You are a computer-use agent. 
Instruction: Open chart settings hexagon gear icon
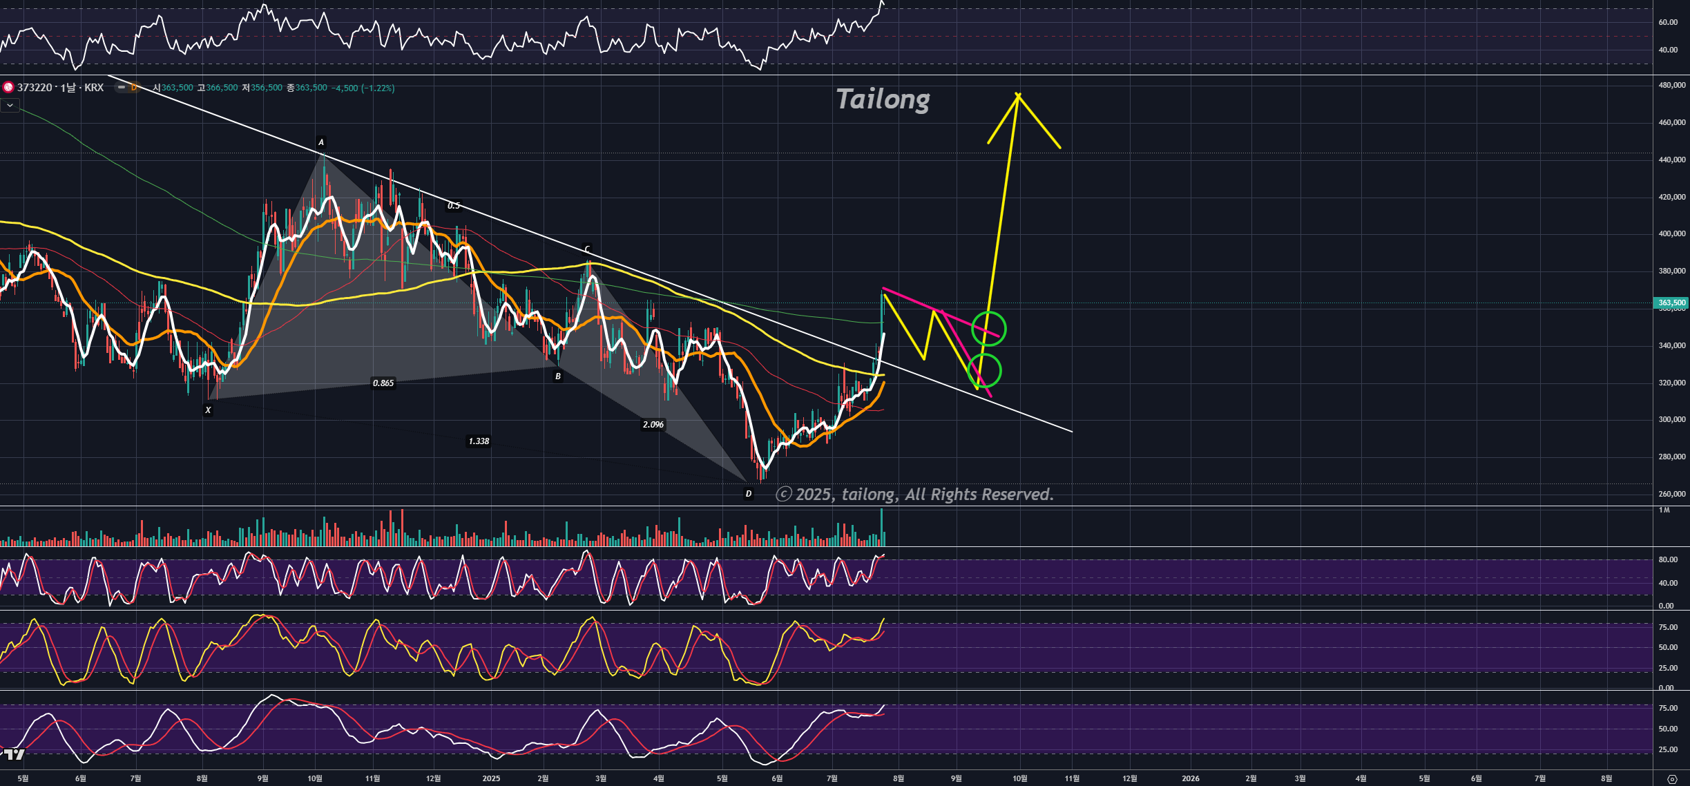(1672, 779)
